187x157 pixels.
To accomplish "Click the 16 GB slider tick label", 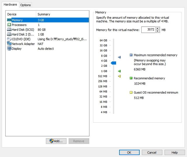I will point(103,50).
